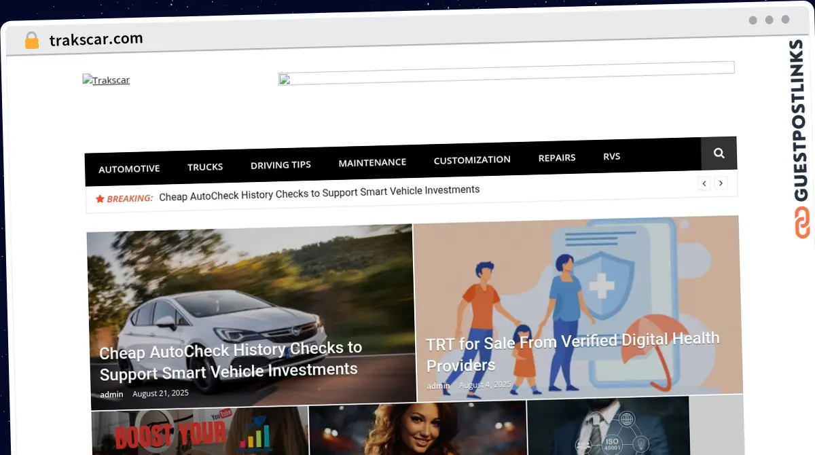The height and width of the screenshot is (455, 815).
Task: Click the Trakscar logo link
Action: [x=106, y=80]
